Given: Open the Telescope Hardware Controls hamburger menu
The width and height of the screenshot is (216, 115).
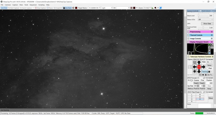Looking at the screenshot, I should click(x=212, y=57).
